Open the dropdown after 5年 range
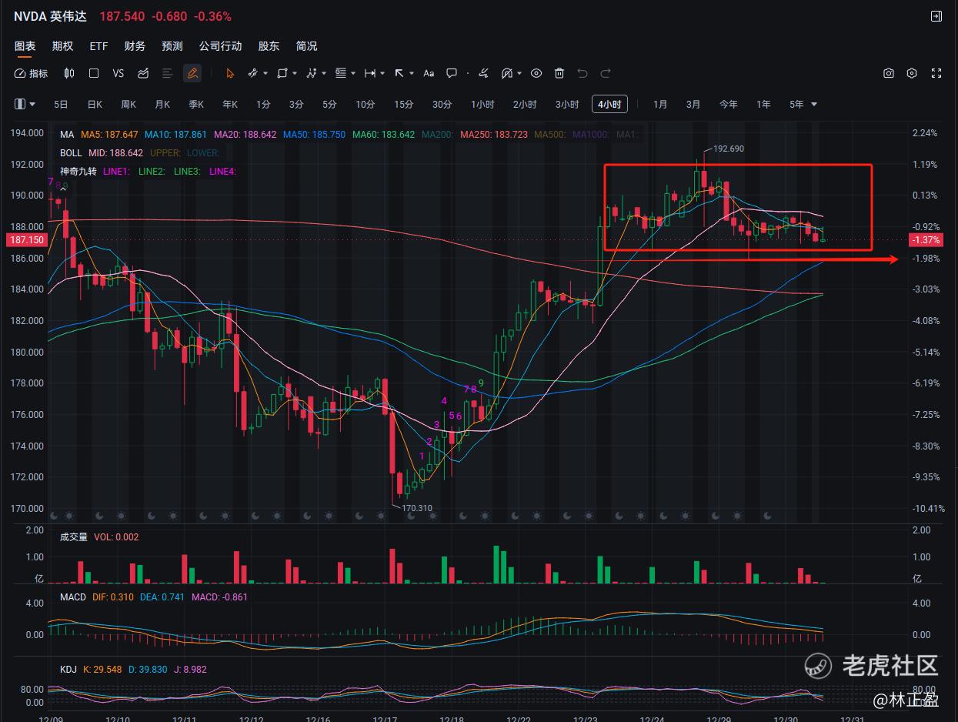Viewport: 958px width, 722px height. 814,105
